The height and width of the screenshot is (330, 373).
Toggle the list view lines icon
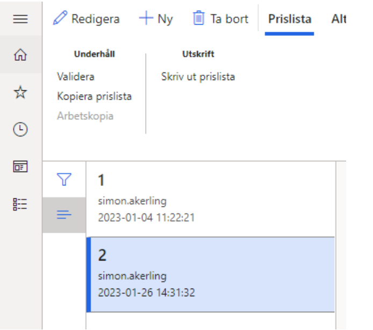(64, 214)
